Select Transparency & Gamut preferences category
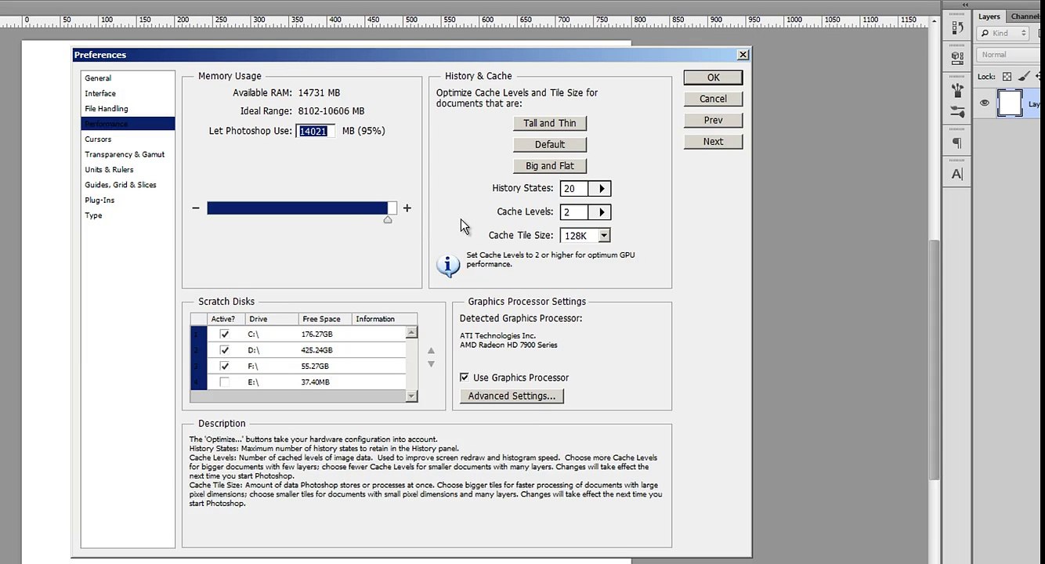The height and width of the screenshot is (564, 1045). click(125, 154)
